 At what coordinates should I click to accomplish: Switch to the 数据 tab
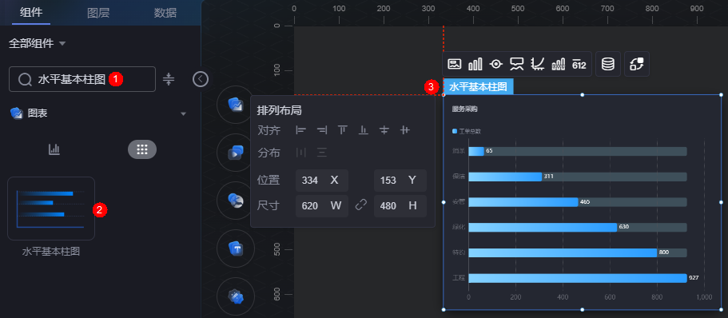[165, 13]
